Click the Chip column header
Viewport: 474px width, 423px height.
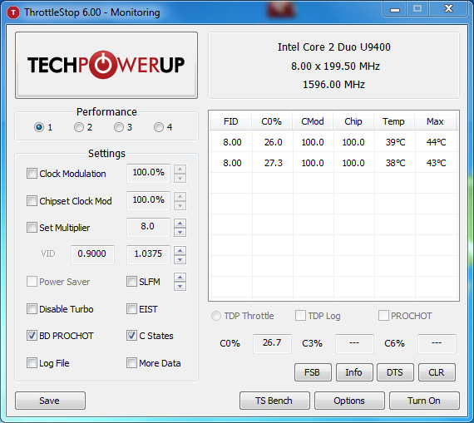(x=353, y=121)
